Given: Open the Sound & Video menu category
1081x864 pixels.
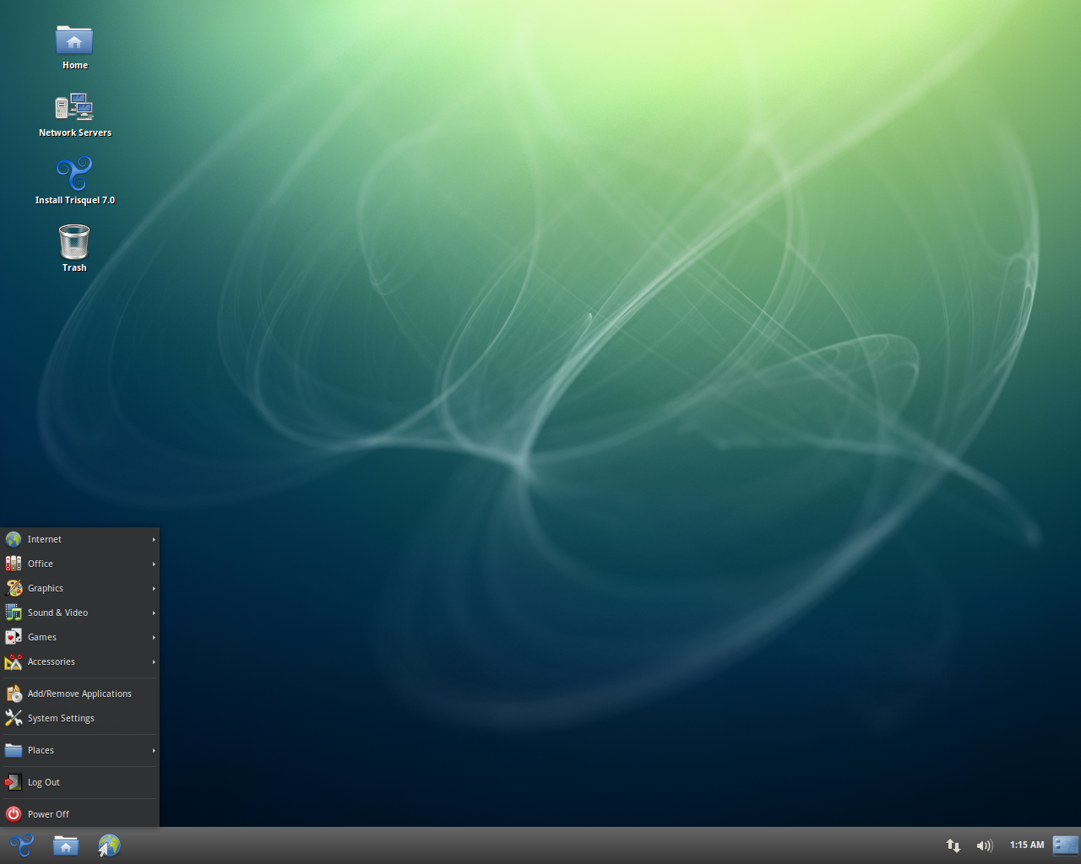Looking at the screenshot, I should [x=80, y=613].
